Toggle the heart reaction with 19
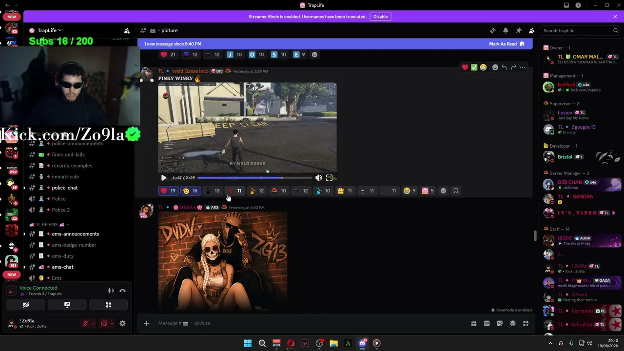624x351 pixels. [168, 191]
